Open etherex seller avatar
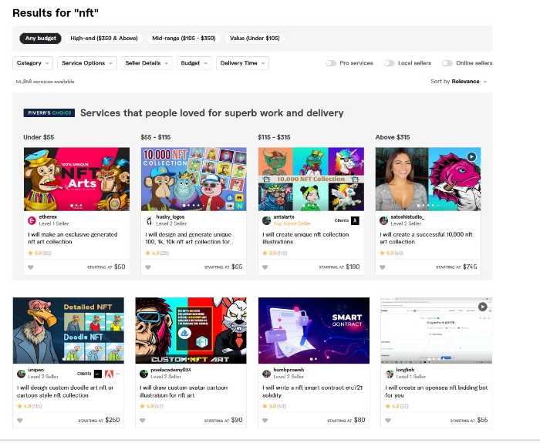The image size is (540, 443). tap(32, 220)
